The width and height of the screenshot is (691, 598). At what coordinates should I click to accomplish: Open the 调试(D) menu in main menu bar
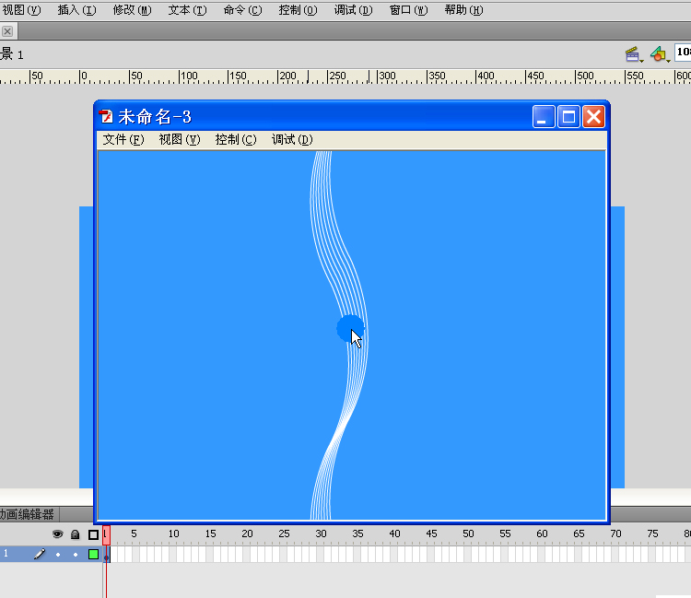coord(354,10)
